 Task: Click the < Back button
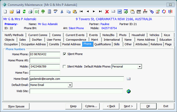[111, 106]
